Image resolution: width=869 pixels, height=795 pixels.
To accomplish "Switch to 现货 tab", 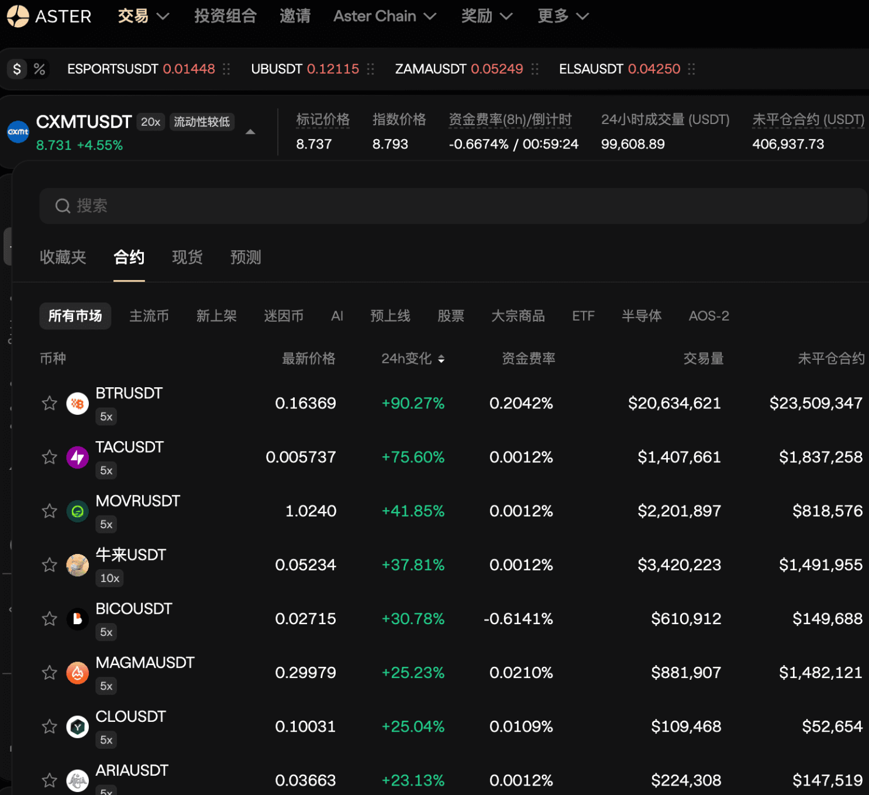I will point(187,257).
